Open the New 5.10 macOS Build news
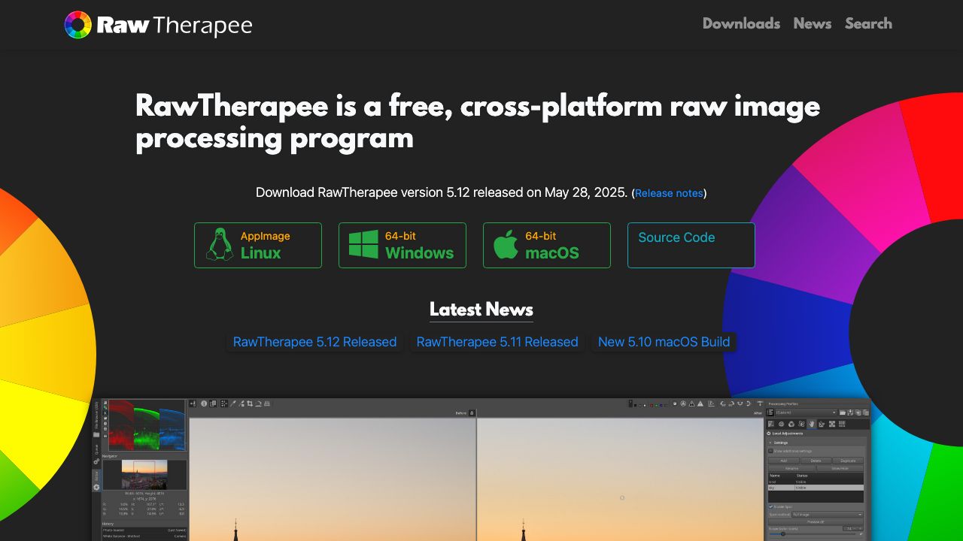The height and width of the screenshot is (541, 963). point(664,342)
